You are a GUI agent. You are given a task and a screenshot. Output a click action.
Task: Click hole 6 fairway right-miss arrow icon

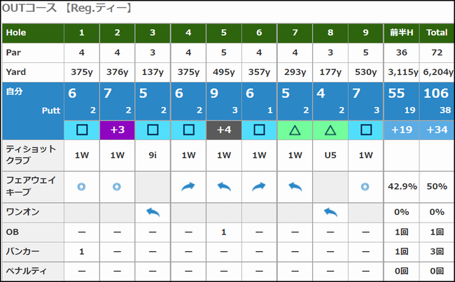(259, 187)
